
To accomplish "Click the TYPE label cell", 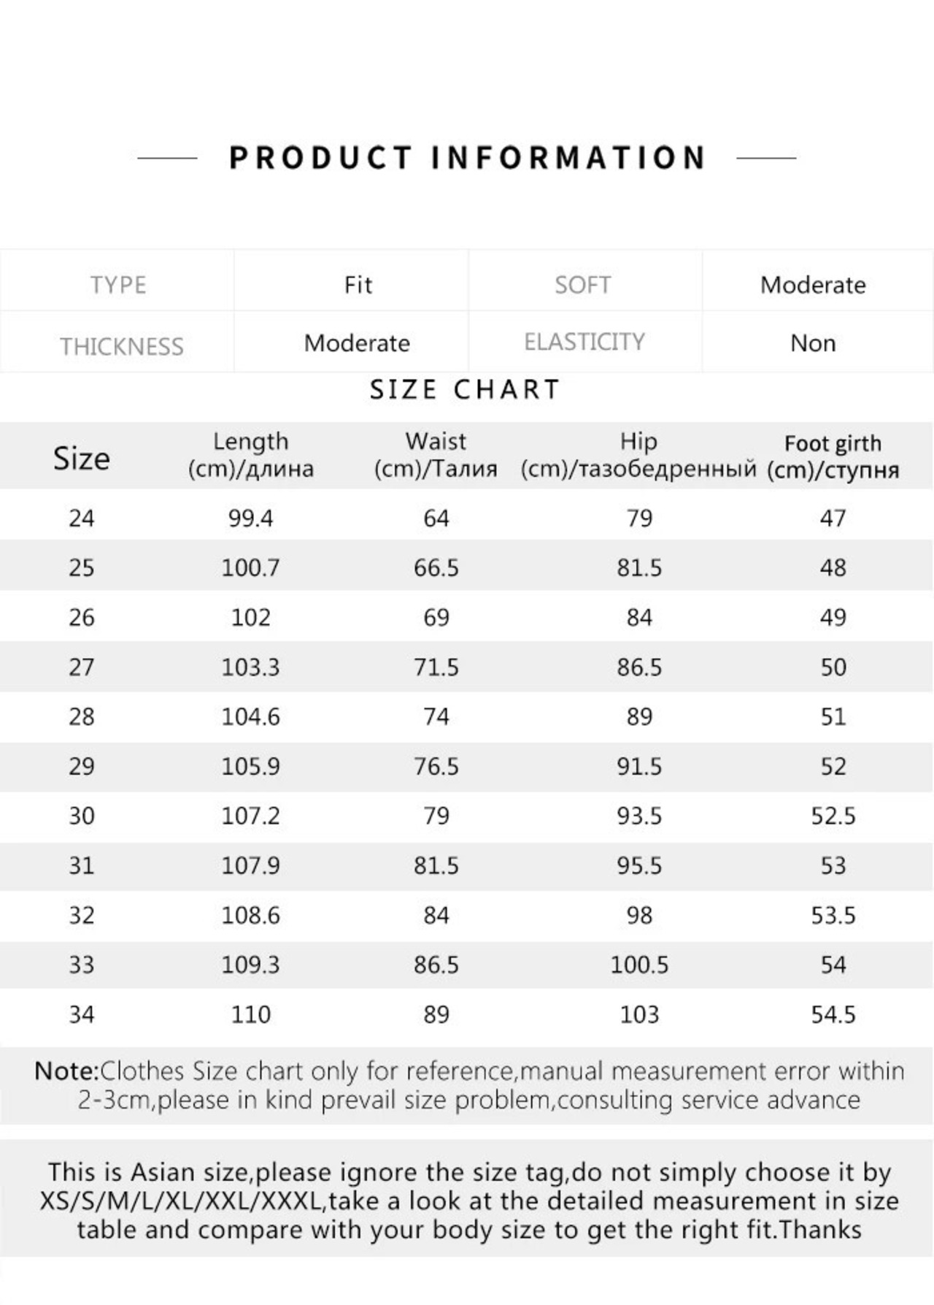I will (118, 285).
